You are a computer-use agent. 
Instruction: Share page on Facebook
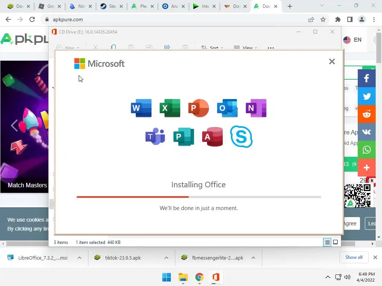pos(366,78)
